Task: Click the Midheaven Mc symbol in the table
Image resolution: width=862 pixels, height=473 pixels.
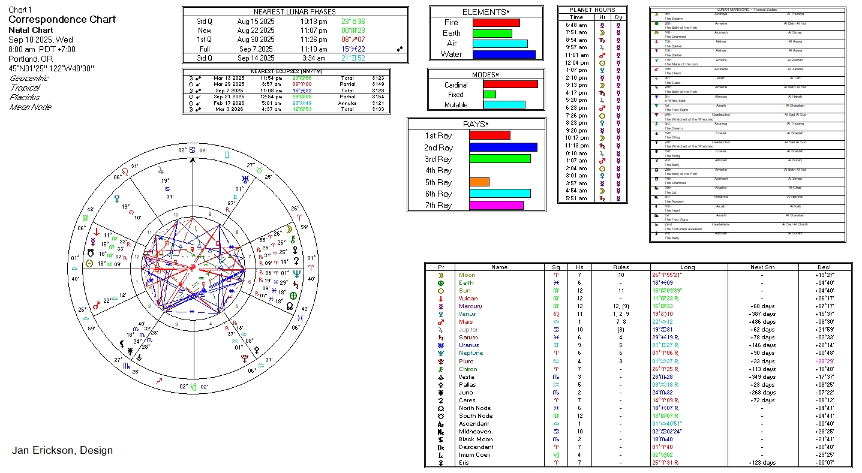Action: point(440,432)
